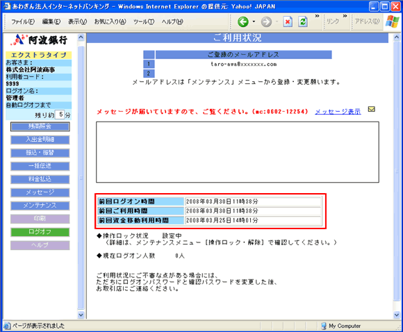Click the 利用者コード value 9999
Image resolution: width=403 pixels, height=332 pixels.
click(13, 84)
